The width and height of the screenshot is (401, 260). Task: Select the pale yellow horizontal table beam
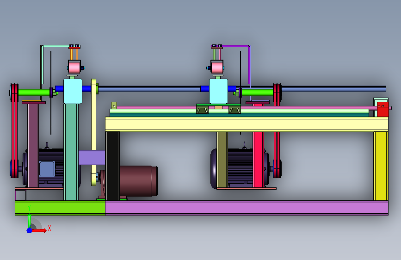247,124
